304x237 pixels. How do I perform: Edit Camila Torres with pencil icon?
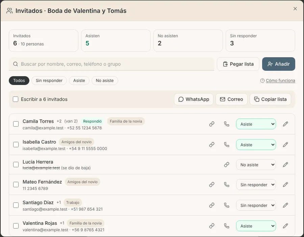pos(285,124)
